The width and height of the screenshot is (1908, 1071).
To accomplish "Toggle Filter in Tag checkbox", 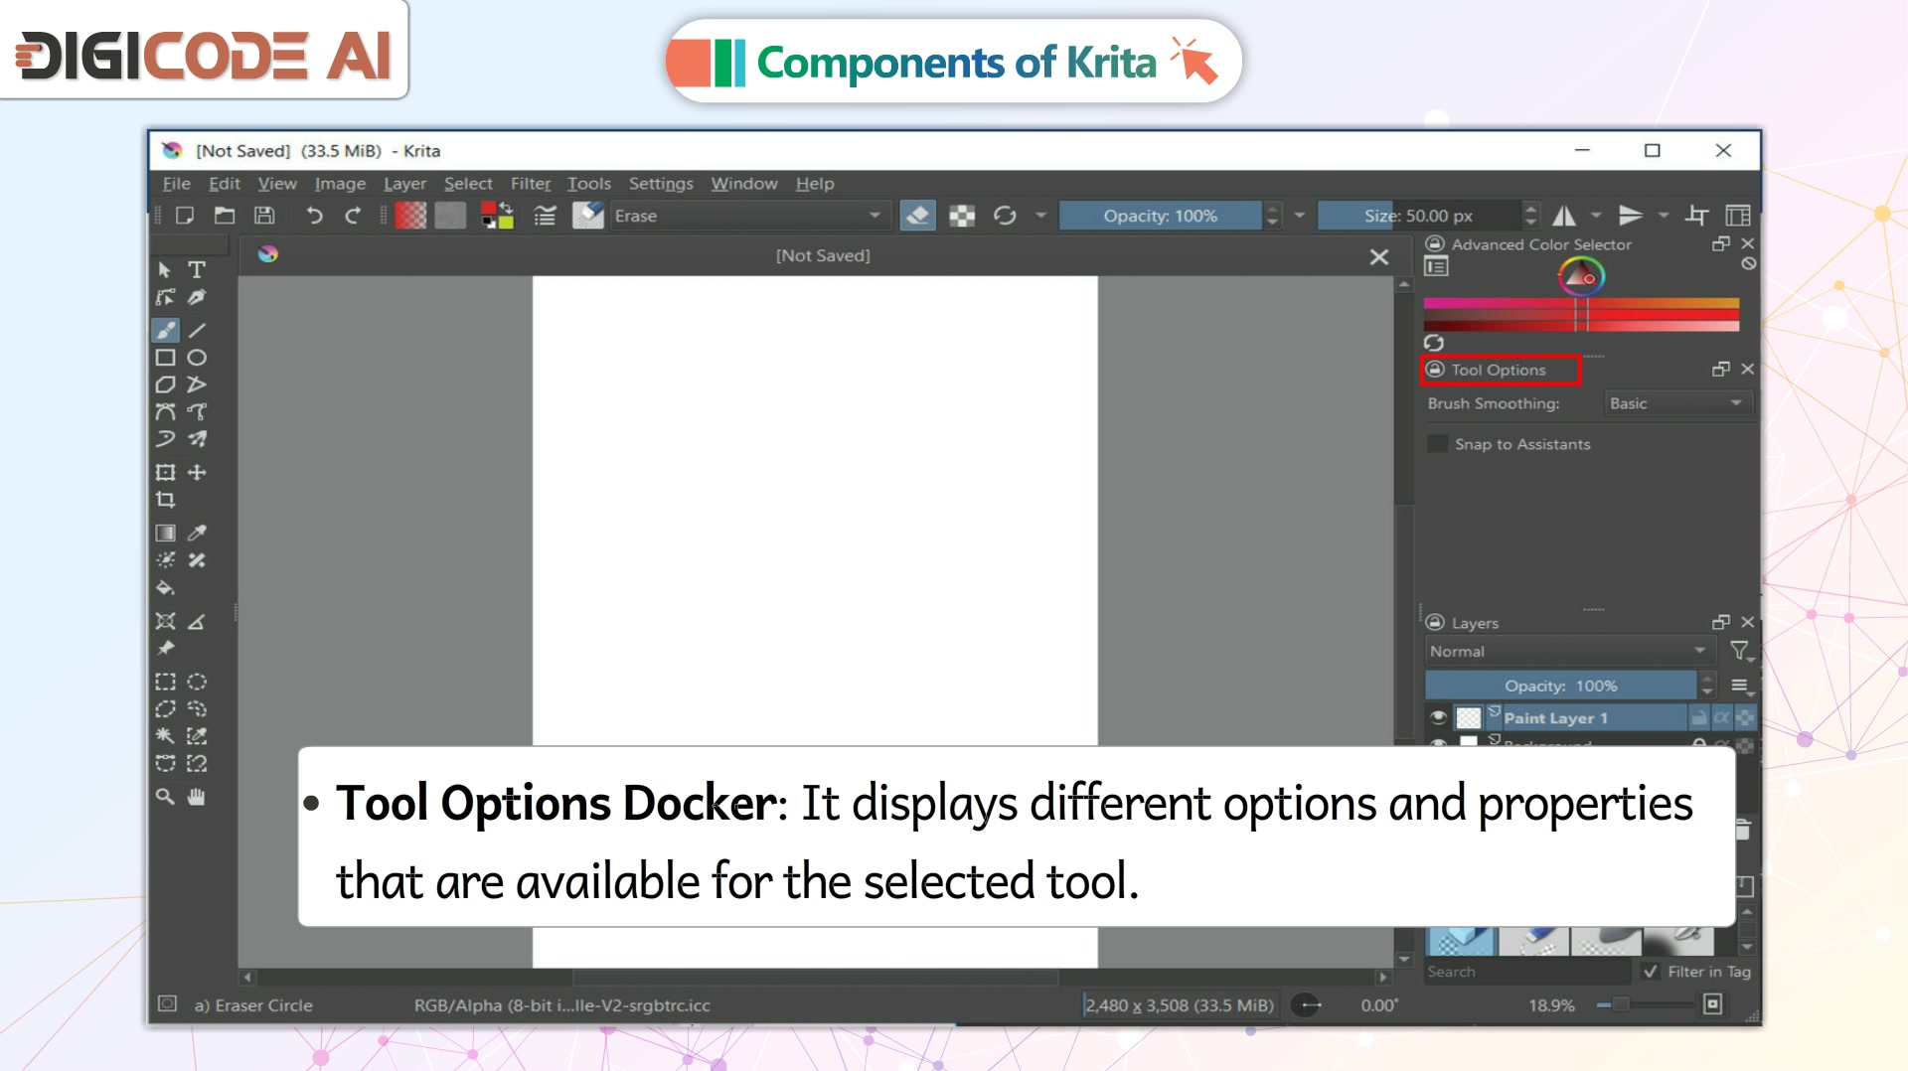I will tap(1651, 972).
